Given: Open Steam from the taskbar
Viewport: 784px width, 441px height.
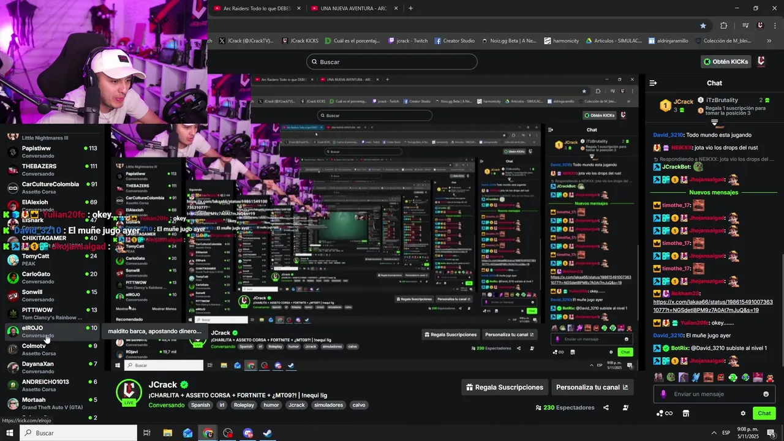Looking at the screenshot, I should point(268,433).
